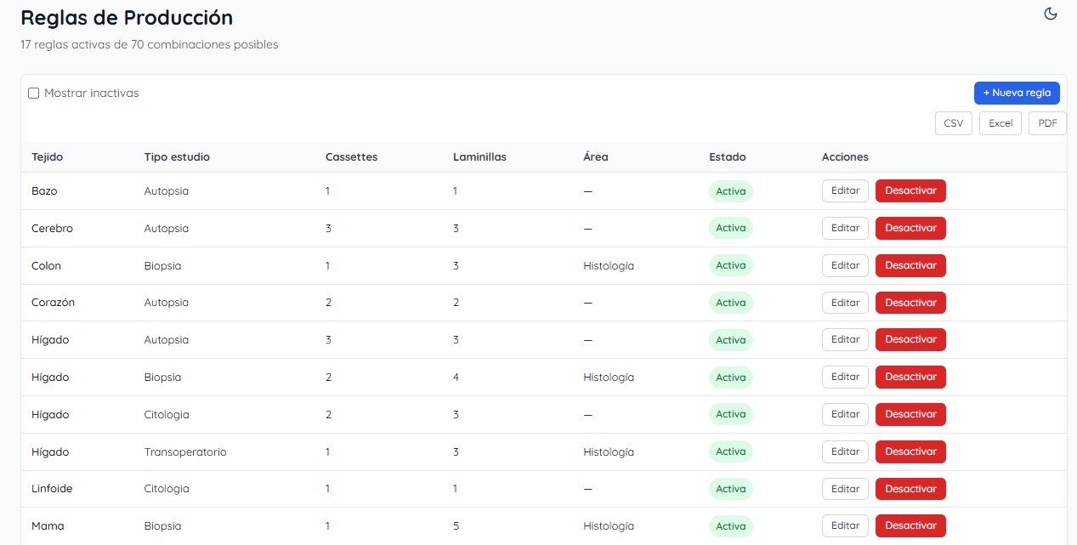Click Activa badge in Mama row
The width and height of the screenshot is (1077, 545).
pyautogui.click(x=730, y=526)
